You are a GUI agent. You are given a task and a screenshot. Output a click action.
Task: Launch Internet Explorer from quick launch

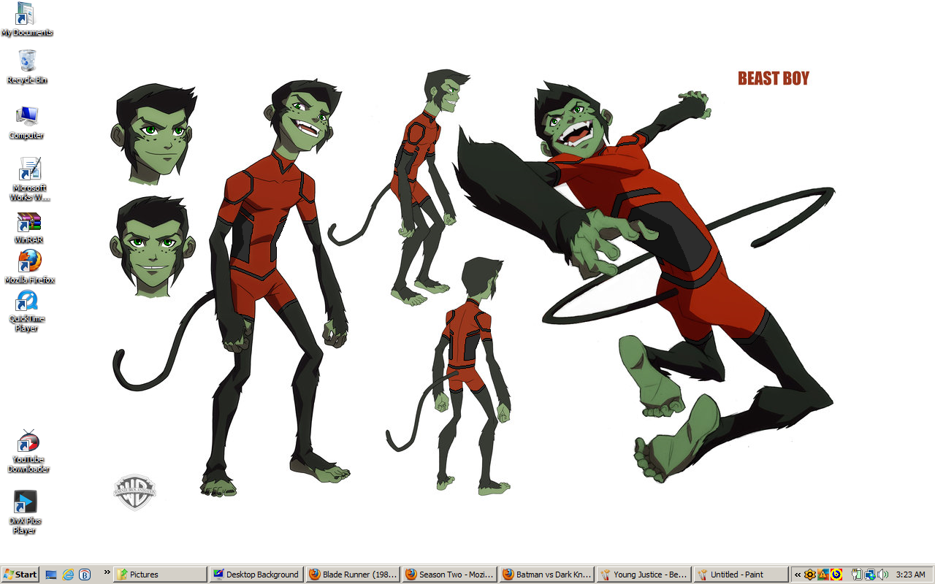(68, 575)
